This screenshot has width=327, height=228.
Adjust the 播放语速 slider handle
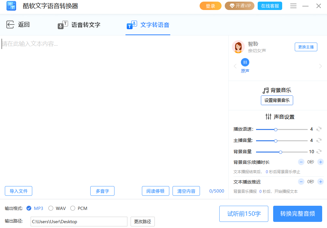click(x=276, y=130)
